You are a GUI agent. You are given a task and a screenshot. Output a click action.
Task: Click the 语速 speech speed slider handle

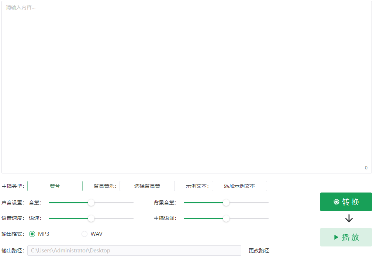[91, 218]
